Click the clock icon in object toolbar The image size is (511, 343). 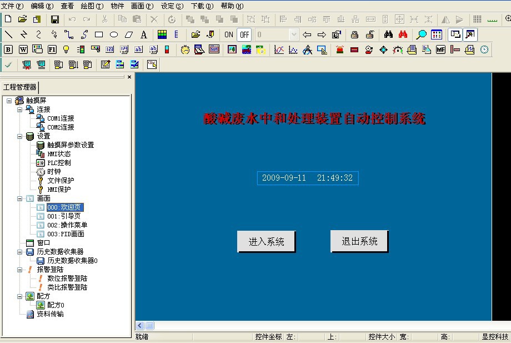tap(484, 49)
